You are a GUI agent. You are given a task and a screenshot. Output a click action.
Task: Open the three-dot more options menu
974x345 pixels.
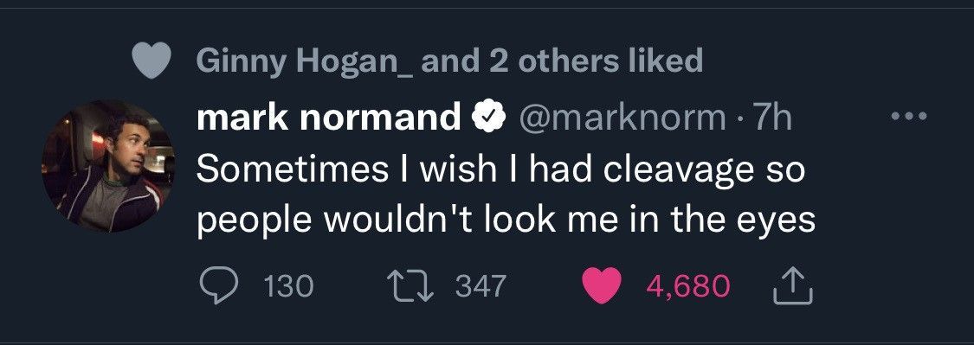[x=908, y=116]
